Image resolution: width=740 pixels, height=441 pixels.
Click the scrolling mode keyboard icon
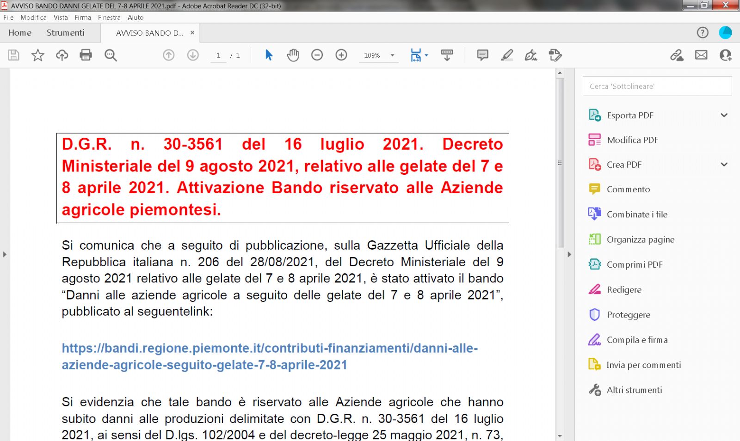coord(447,55)
